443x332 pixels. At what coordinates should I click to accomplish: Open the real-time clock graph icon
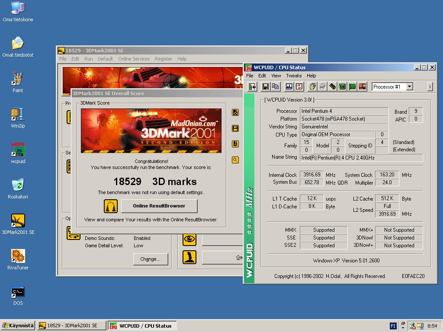(289, 87)
